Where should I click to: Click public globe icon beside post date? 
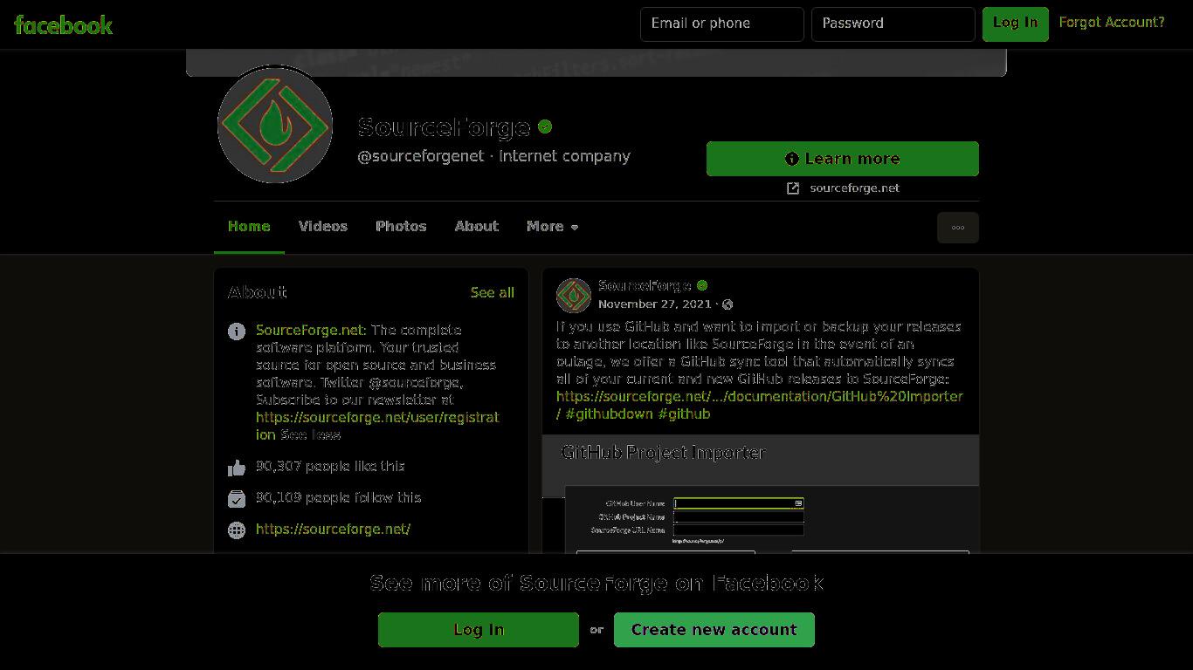coord(728,304)
